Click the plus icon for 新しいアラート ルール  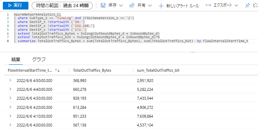pos(161,6)
